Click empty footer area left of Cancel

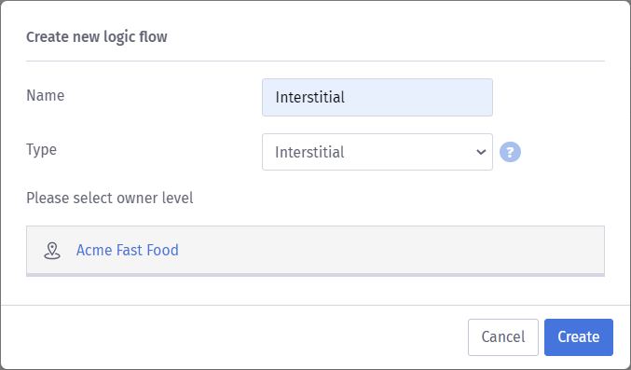pyautogui.click(x=233, y=337)
